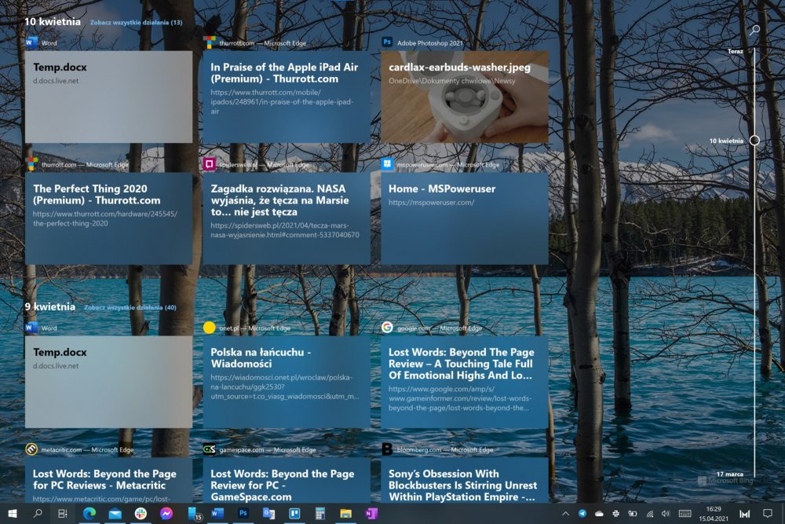785x524 pixels.
Task: Open the Windows Start menu
Action: pyautogui.click(x=13, y=514)
